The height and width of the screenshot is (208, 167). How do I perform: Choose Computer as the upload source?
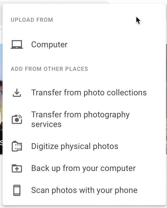[84, 44]
